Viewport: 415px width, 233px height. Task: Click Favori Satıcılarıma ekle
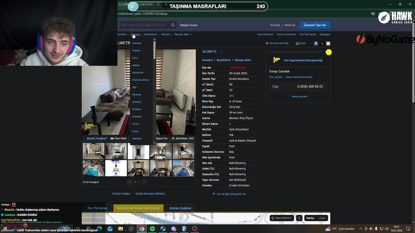click(x=299, y=77)
